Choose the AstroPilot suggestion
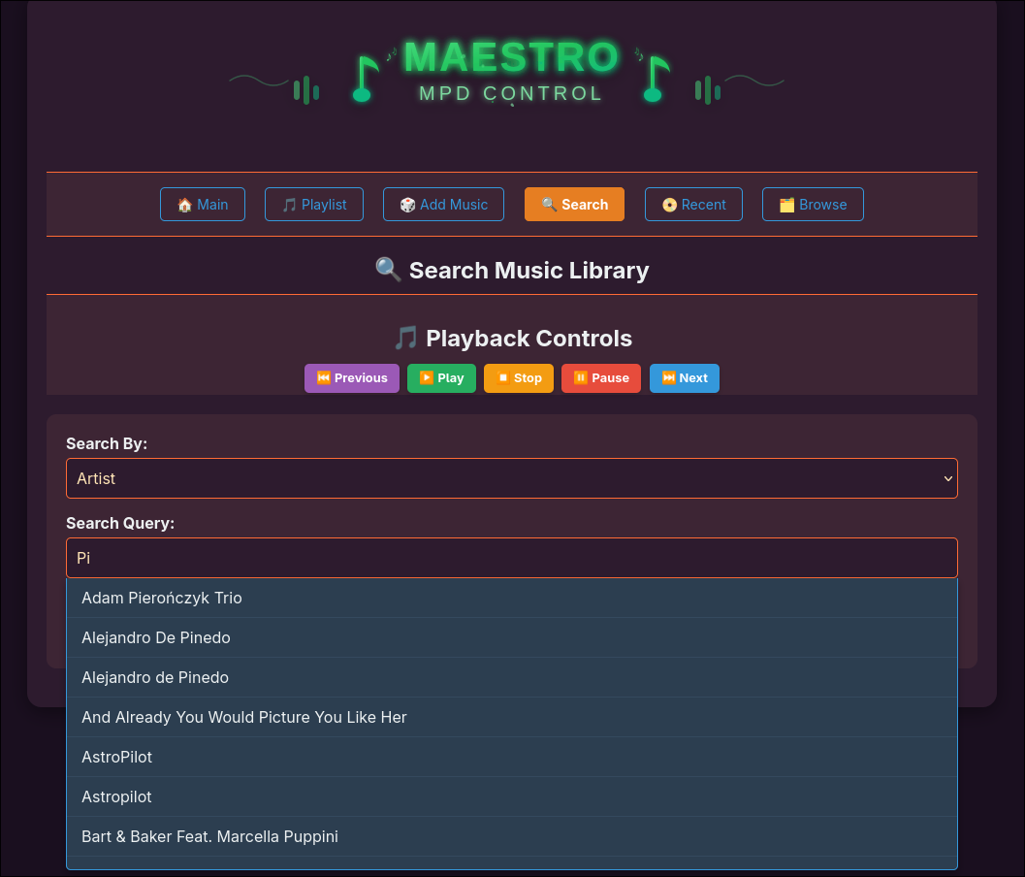1025x877 pixels. click(117, 757)
